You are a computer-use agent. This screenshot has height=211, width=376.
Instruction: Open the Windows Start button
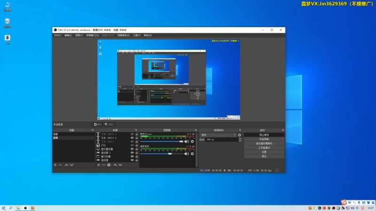tap(3, 208)
